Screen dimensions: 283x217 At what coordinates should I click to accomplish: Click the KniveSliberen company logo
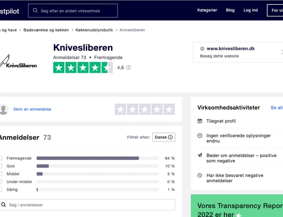18,62
